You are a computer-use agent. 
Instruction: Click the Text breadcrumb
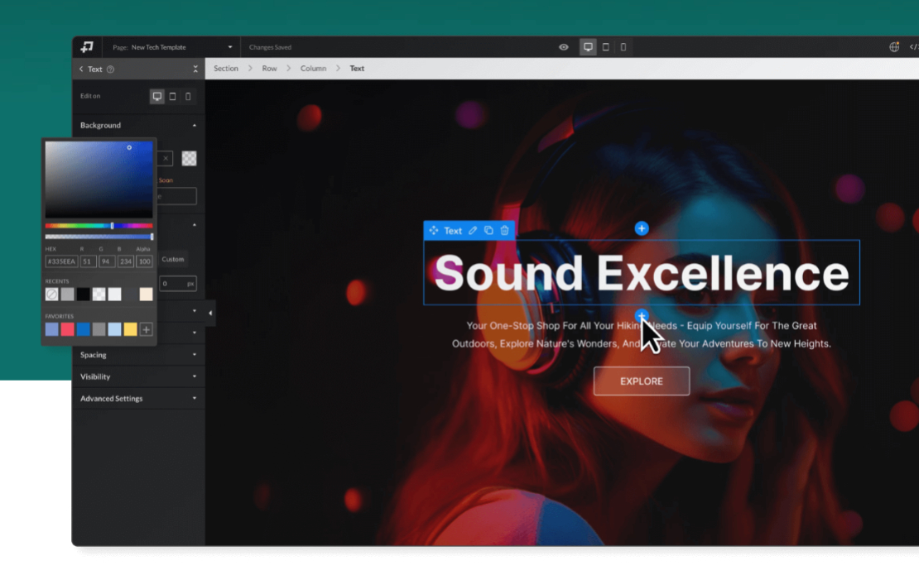(357, 69)
